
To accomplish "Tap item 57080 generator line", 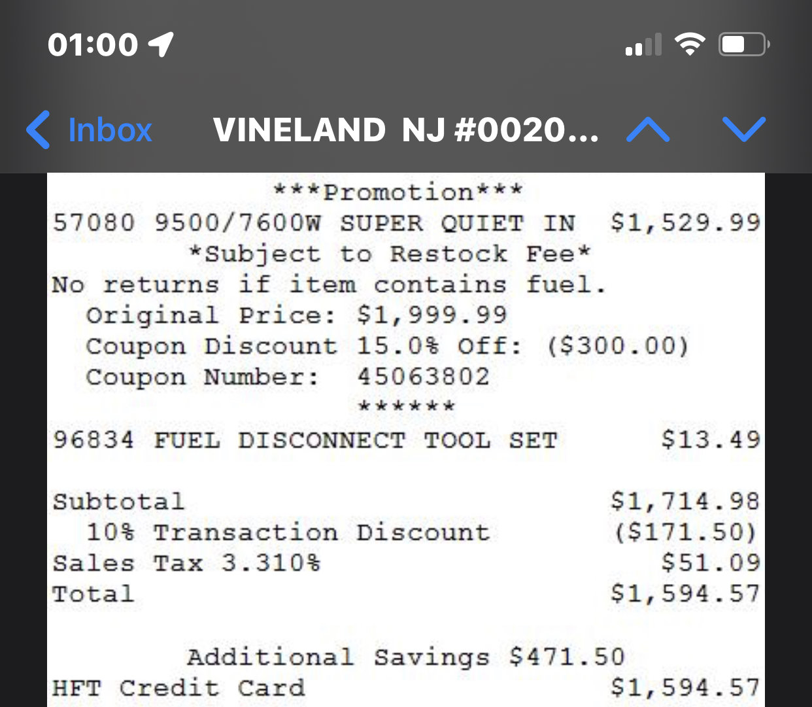I will point(407,223).
